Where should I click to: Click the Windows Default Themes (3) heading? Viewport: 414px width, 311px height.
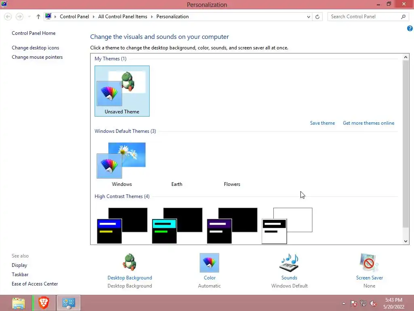coord(125,131)
